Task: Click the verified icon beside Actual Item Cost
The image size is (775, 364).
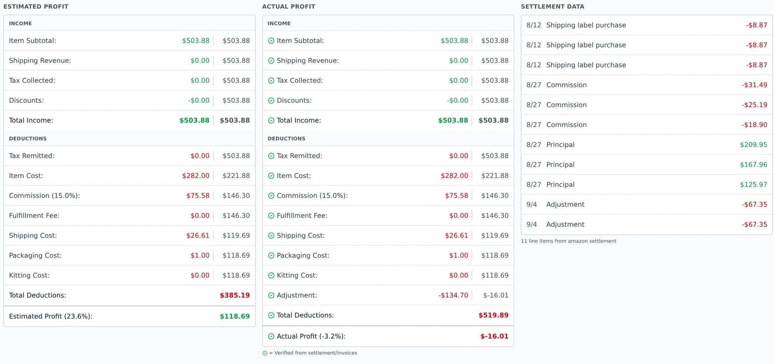Action: [271, 176]
